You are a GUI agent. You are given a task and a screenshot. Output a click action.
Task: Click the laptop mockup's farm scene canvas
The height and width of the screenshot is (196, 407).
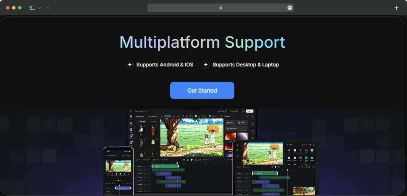(x=191, y=137)
